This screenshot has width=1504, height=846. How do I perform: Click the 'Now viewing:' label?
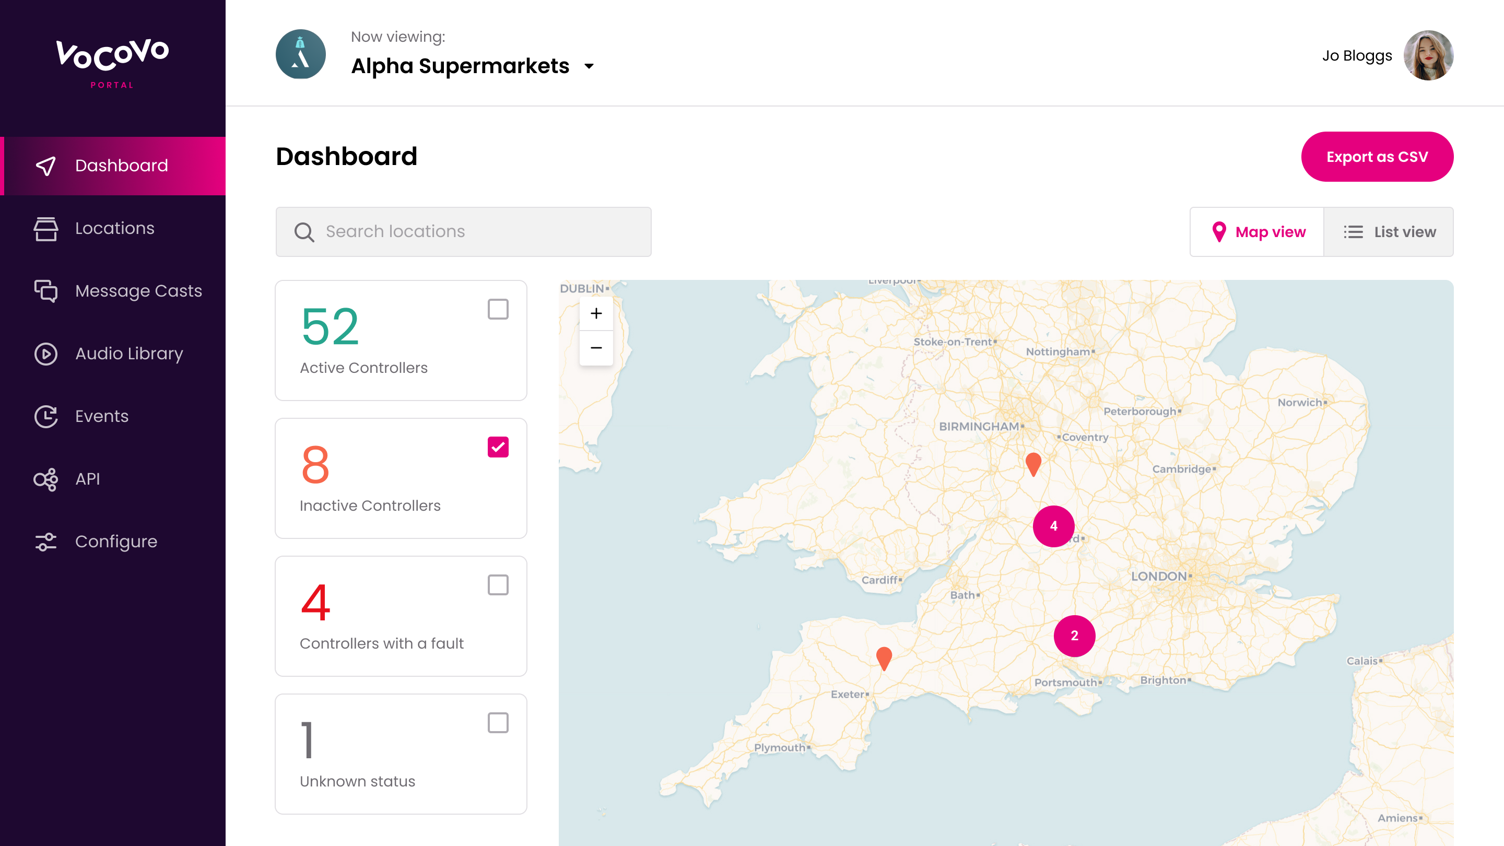point(397,37)
